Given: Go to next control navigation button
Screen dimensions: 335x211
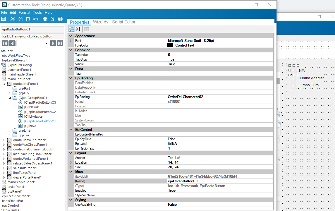Looking at the screenshot, I should (53, 43).
